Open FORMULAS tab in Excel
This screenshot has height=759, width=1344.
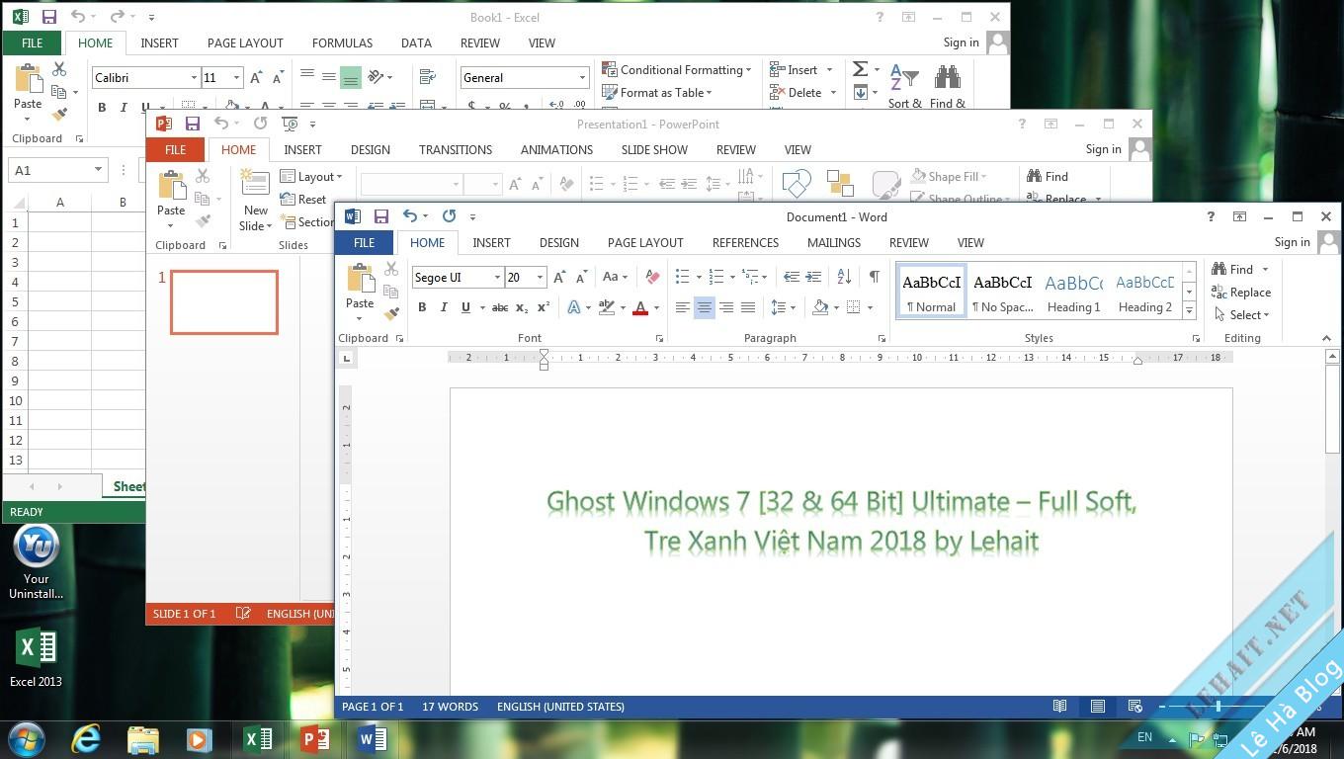click(x=342, y=42)
